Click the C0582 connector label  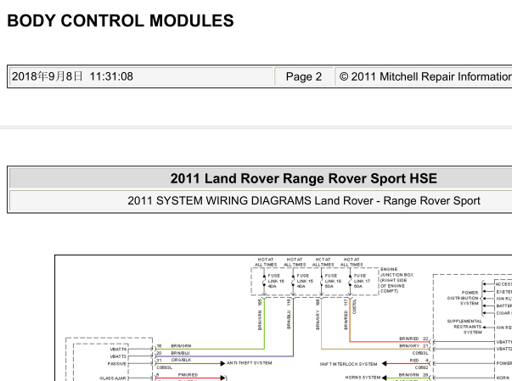[421, 367]
